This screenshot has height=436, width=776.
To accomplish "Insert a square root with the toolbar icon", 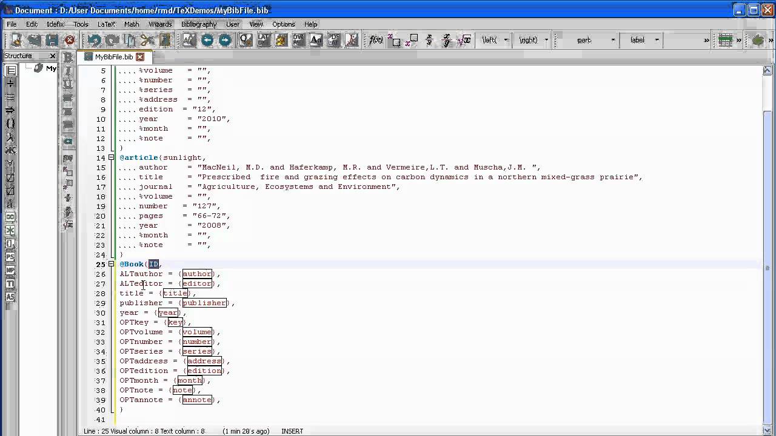I will (x=464, y=40).
